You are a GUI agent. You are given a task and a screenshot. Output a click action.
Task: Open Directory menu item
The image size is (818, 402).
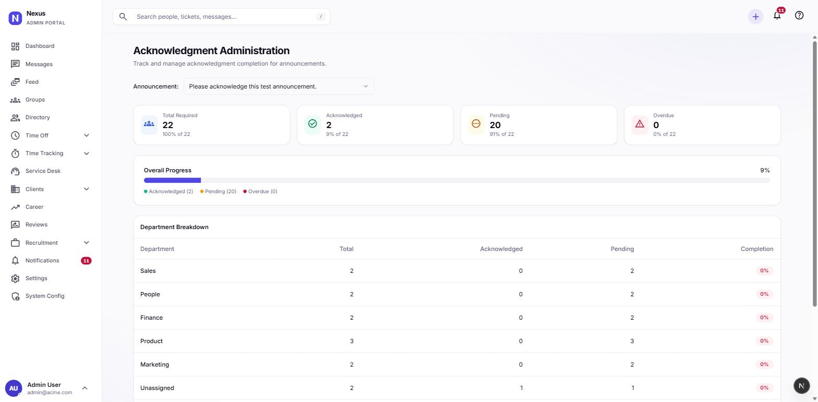(x=51, y=118)
